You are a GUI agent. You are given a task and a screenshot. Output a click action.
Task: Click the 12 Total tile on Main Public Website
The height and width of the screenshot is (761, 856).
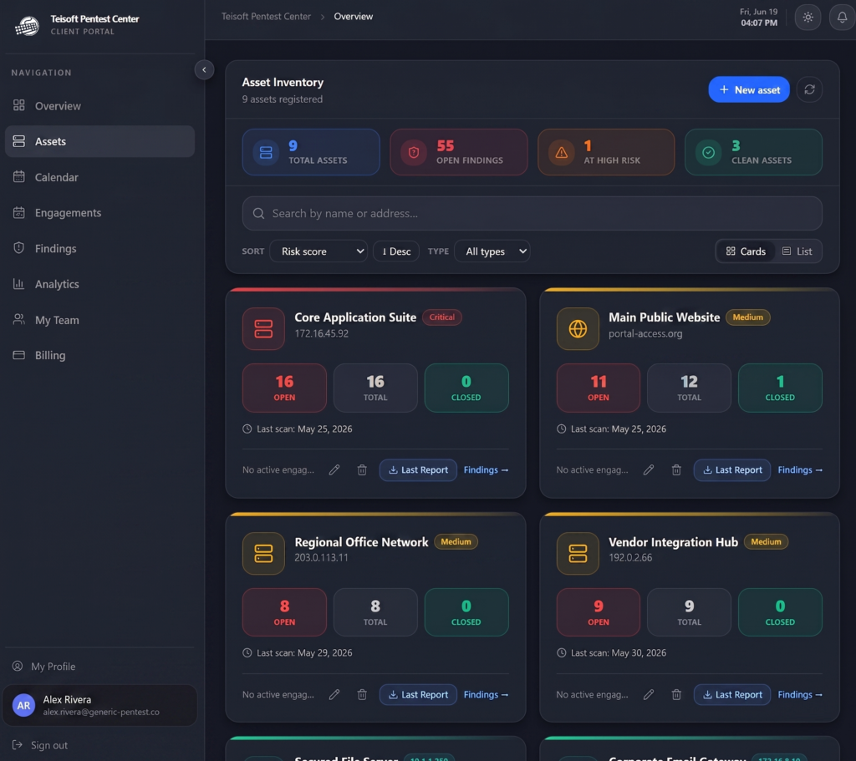689,388
